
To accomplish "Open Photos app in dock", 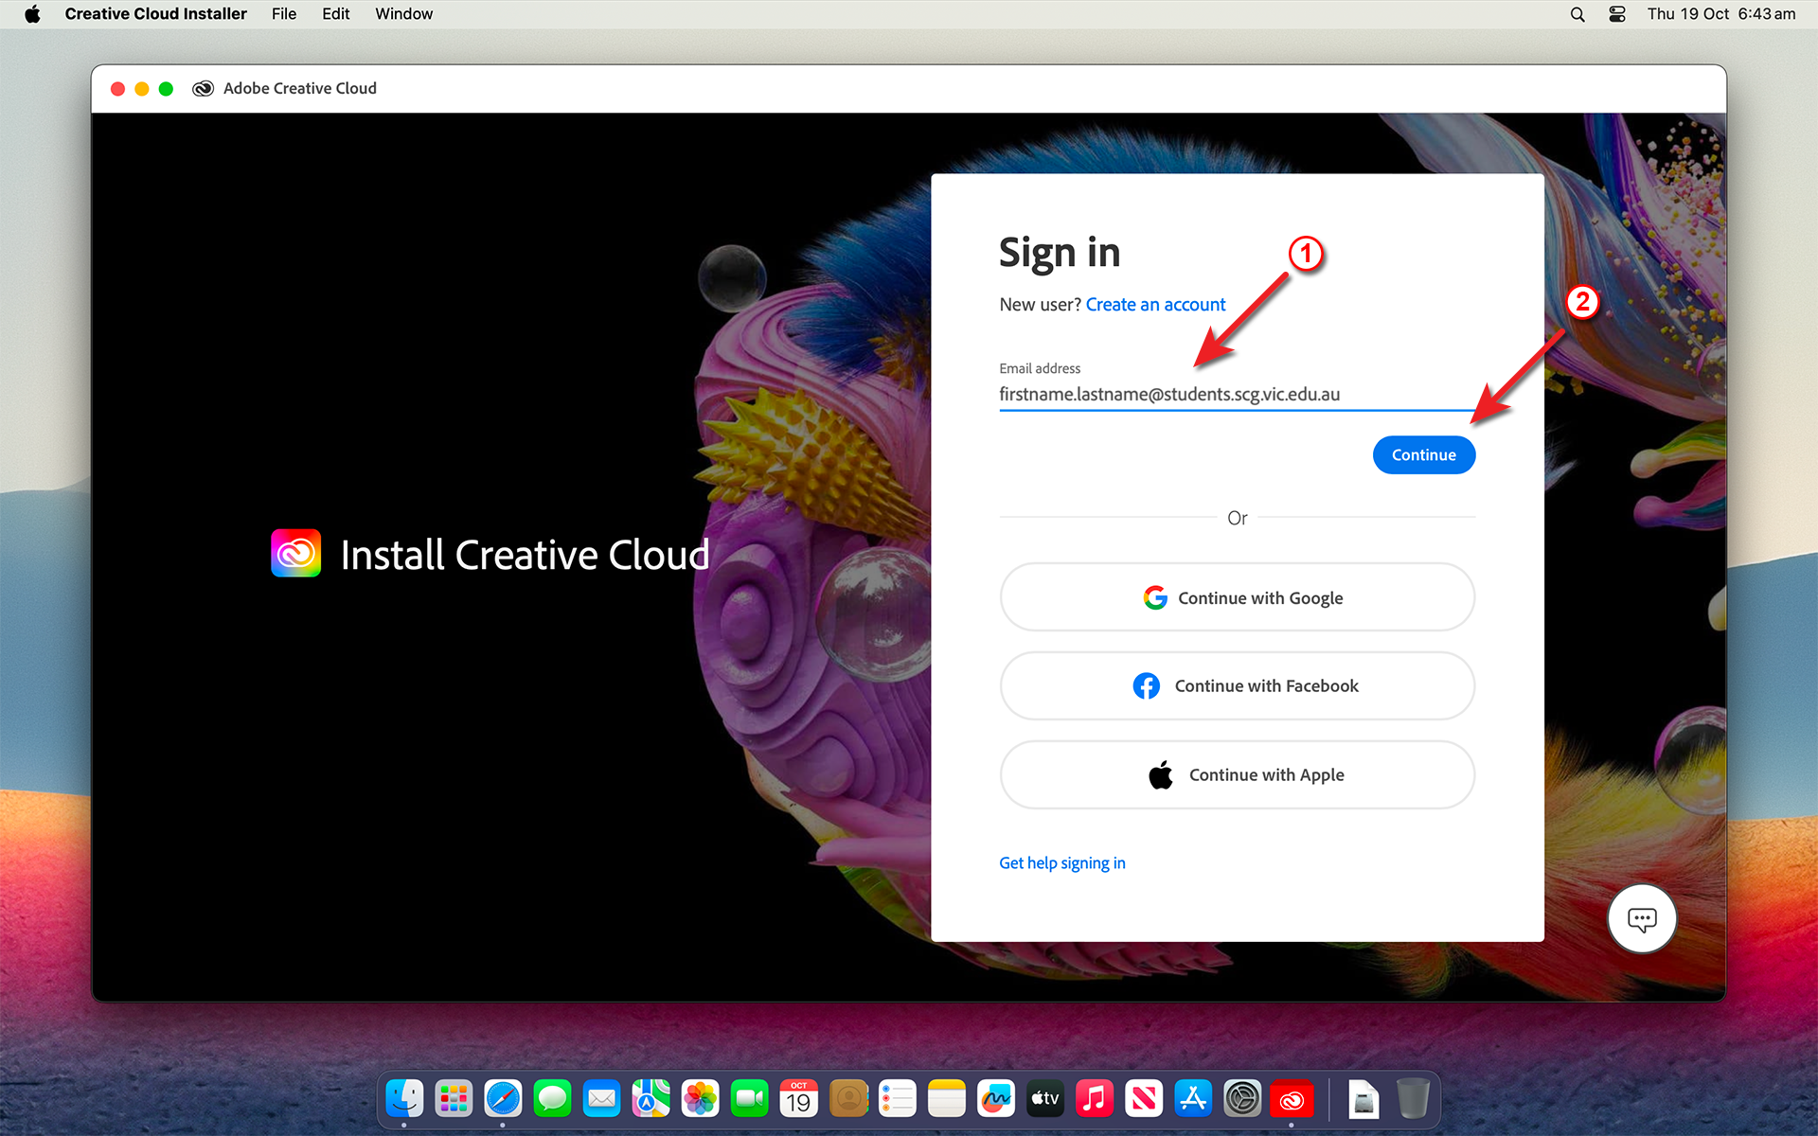I will (701, 1099).
